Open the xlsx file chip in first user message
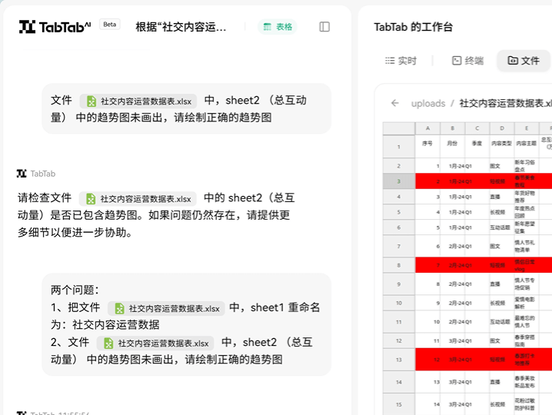Viewport: 552px width, 415px height. (138, 101)
